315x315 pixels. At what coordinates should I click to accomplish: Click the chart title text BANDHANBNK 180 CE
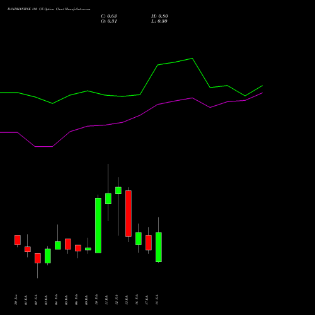(25, 9)
